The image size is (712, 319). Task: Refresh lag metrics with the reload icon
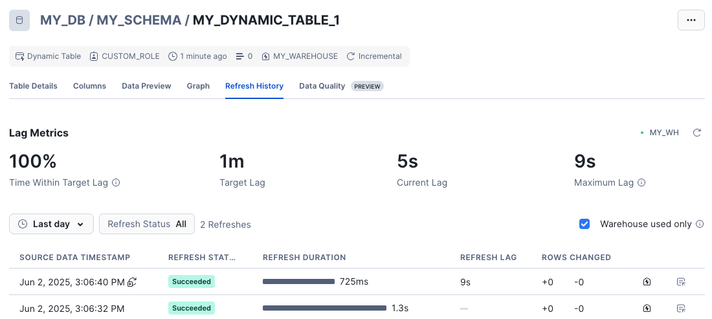[x=697, y=133]
